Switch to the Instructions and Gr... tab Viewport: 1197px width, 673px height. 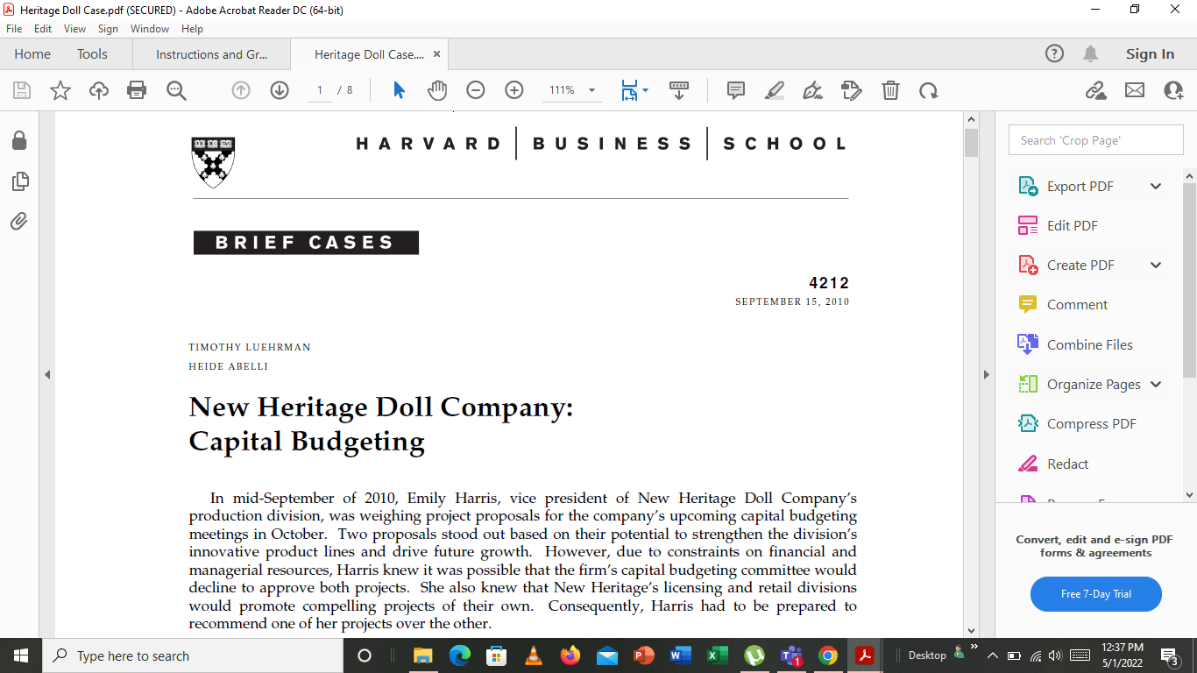[x=210, y=53]
